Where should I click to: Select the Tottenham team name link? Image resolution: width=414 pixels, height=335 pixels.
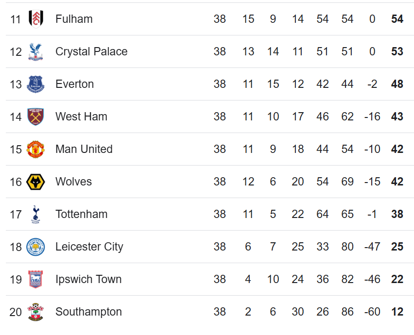pos(81,214)
